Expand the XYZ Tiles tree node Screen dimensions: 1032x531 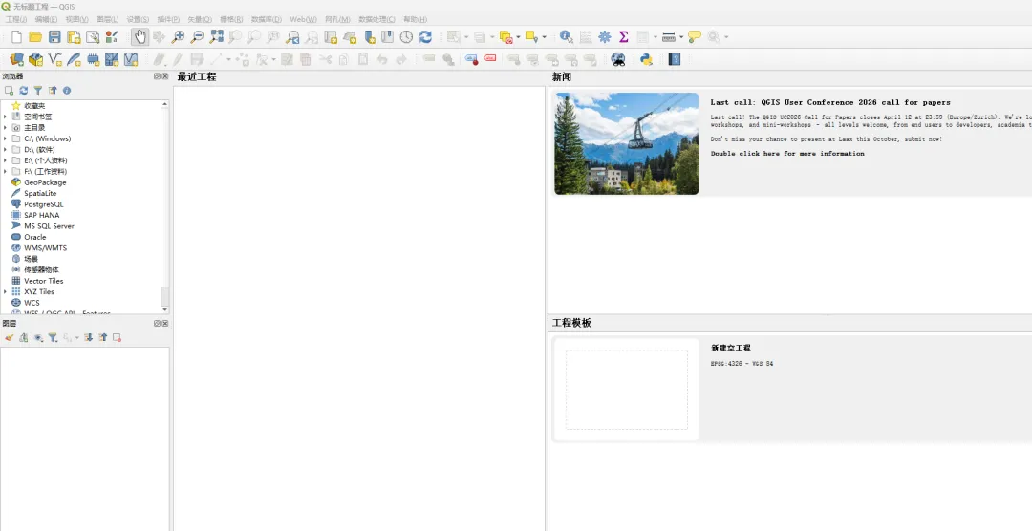click(x=6, y=291)
